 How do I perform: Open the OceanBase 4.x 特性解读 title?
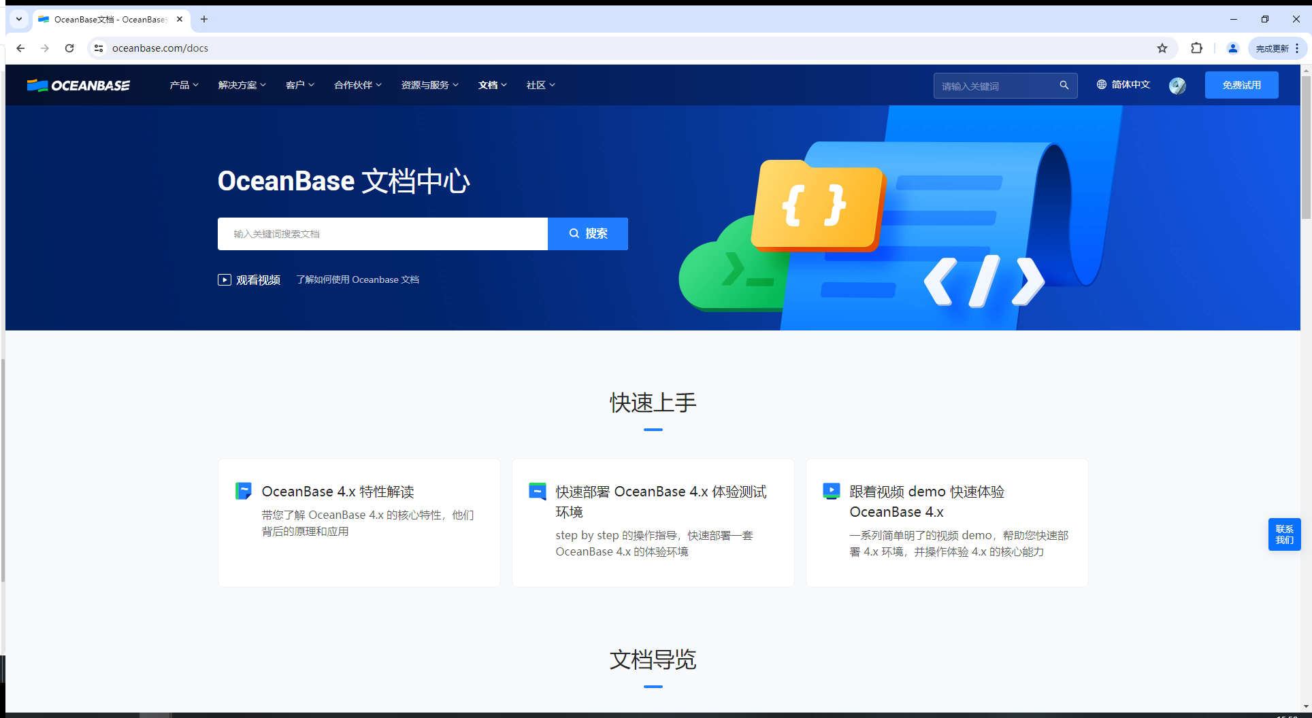click(x=338, y=492)
